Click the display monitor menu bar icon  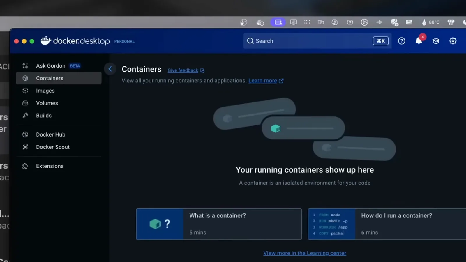tap(294, 22)
